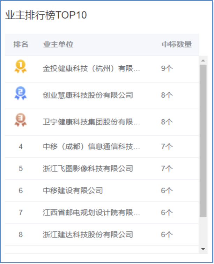Click 6个 count for 中移建设有限公司
214x264 pixels.
pos(167,191)
